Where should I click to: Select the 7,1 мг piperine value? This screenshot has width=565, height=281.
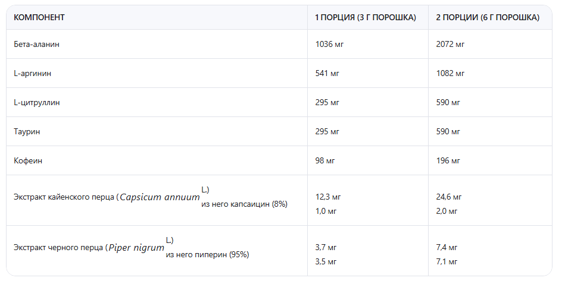coord(447,261)
